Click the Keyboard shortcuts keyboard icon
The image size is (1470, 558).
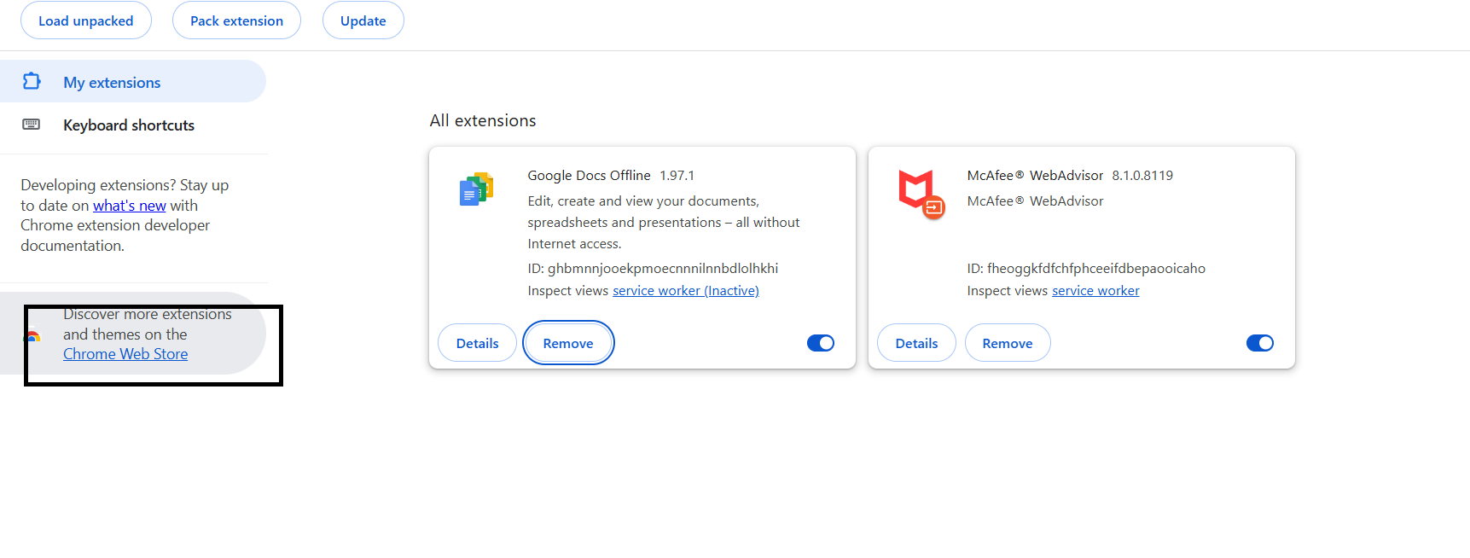(32, 125)
